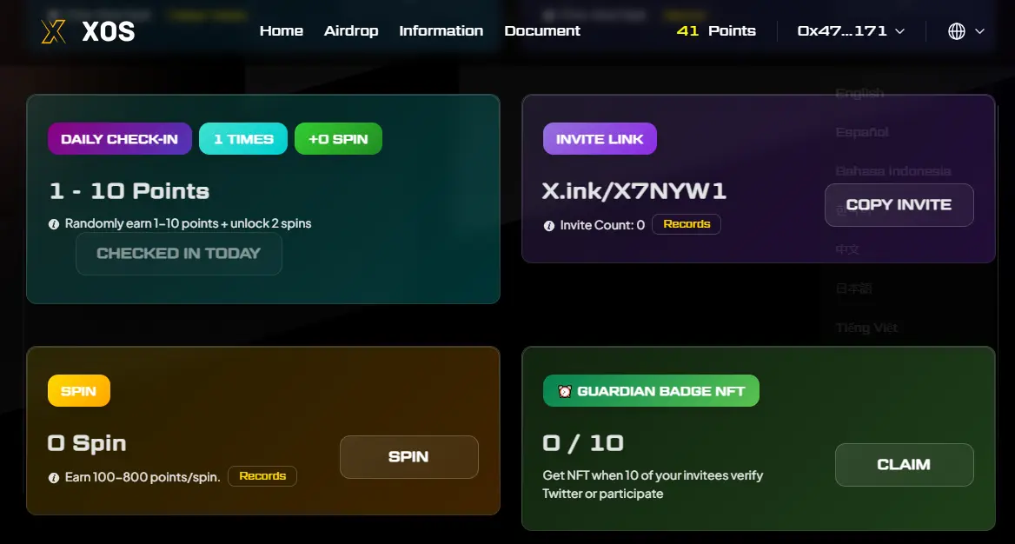The image size is (1015, 544).
Task: Open the Airdrop menu item
Action: click(351, 30)
